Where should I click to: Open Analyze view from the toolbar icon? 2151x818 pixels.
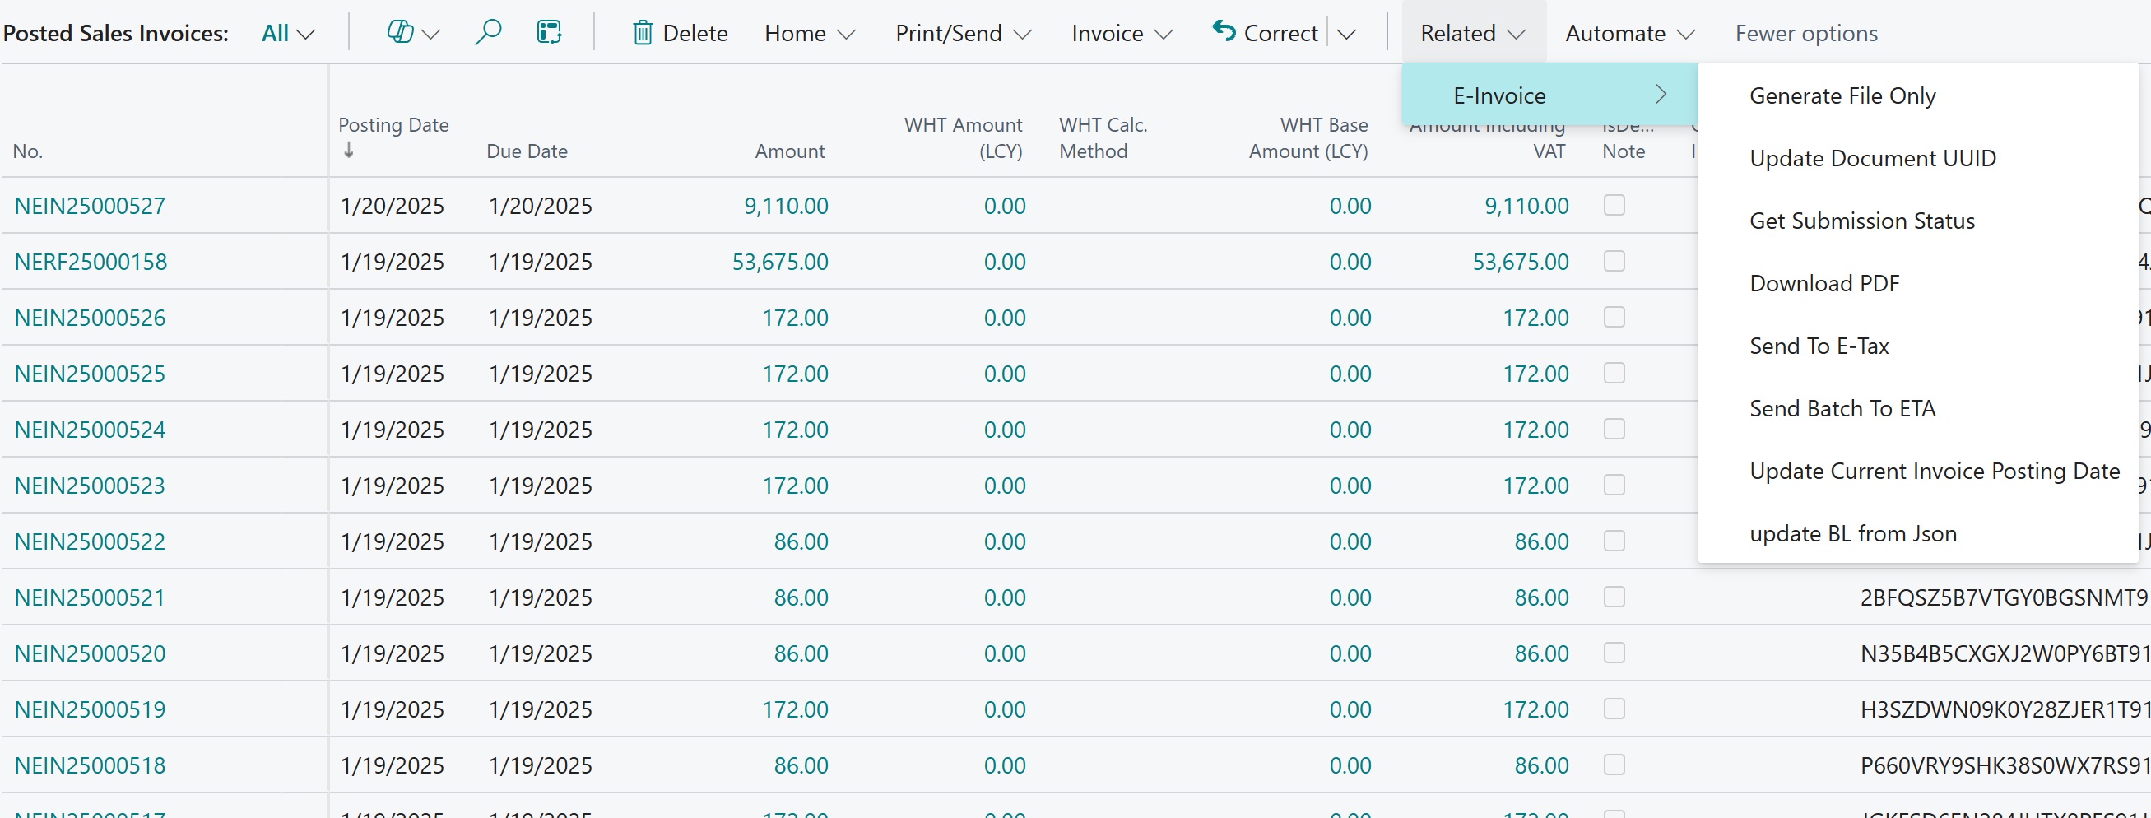click(x=550, y=32)
